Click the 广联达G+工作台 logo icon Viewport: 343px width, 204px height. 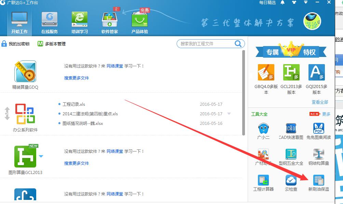click(x=2, y=2)
